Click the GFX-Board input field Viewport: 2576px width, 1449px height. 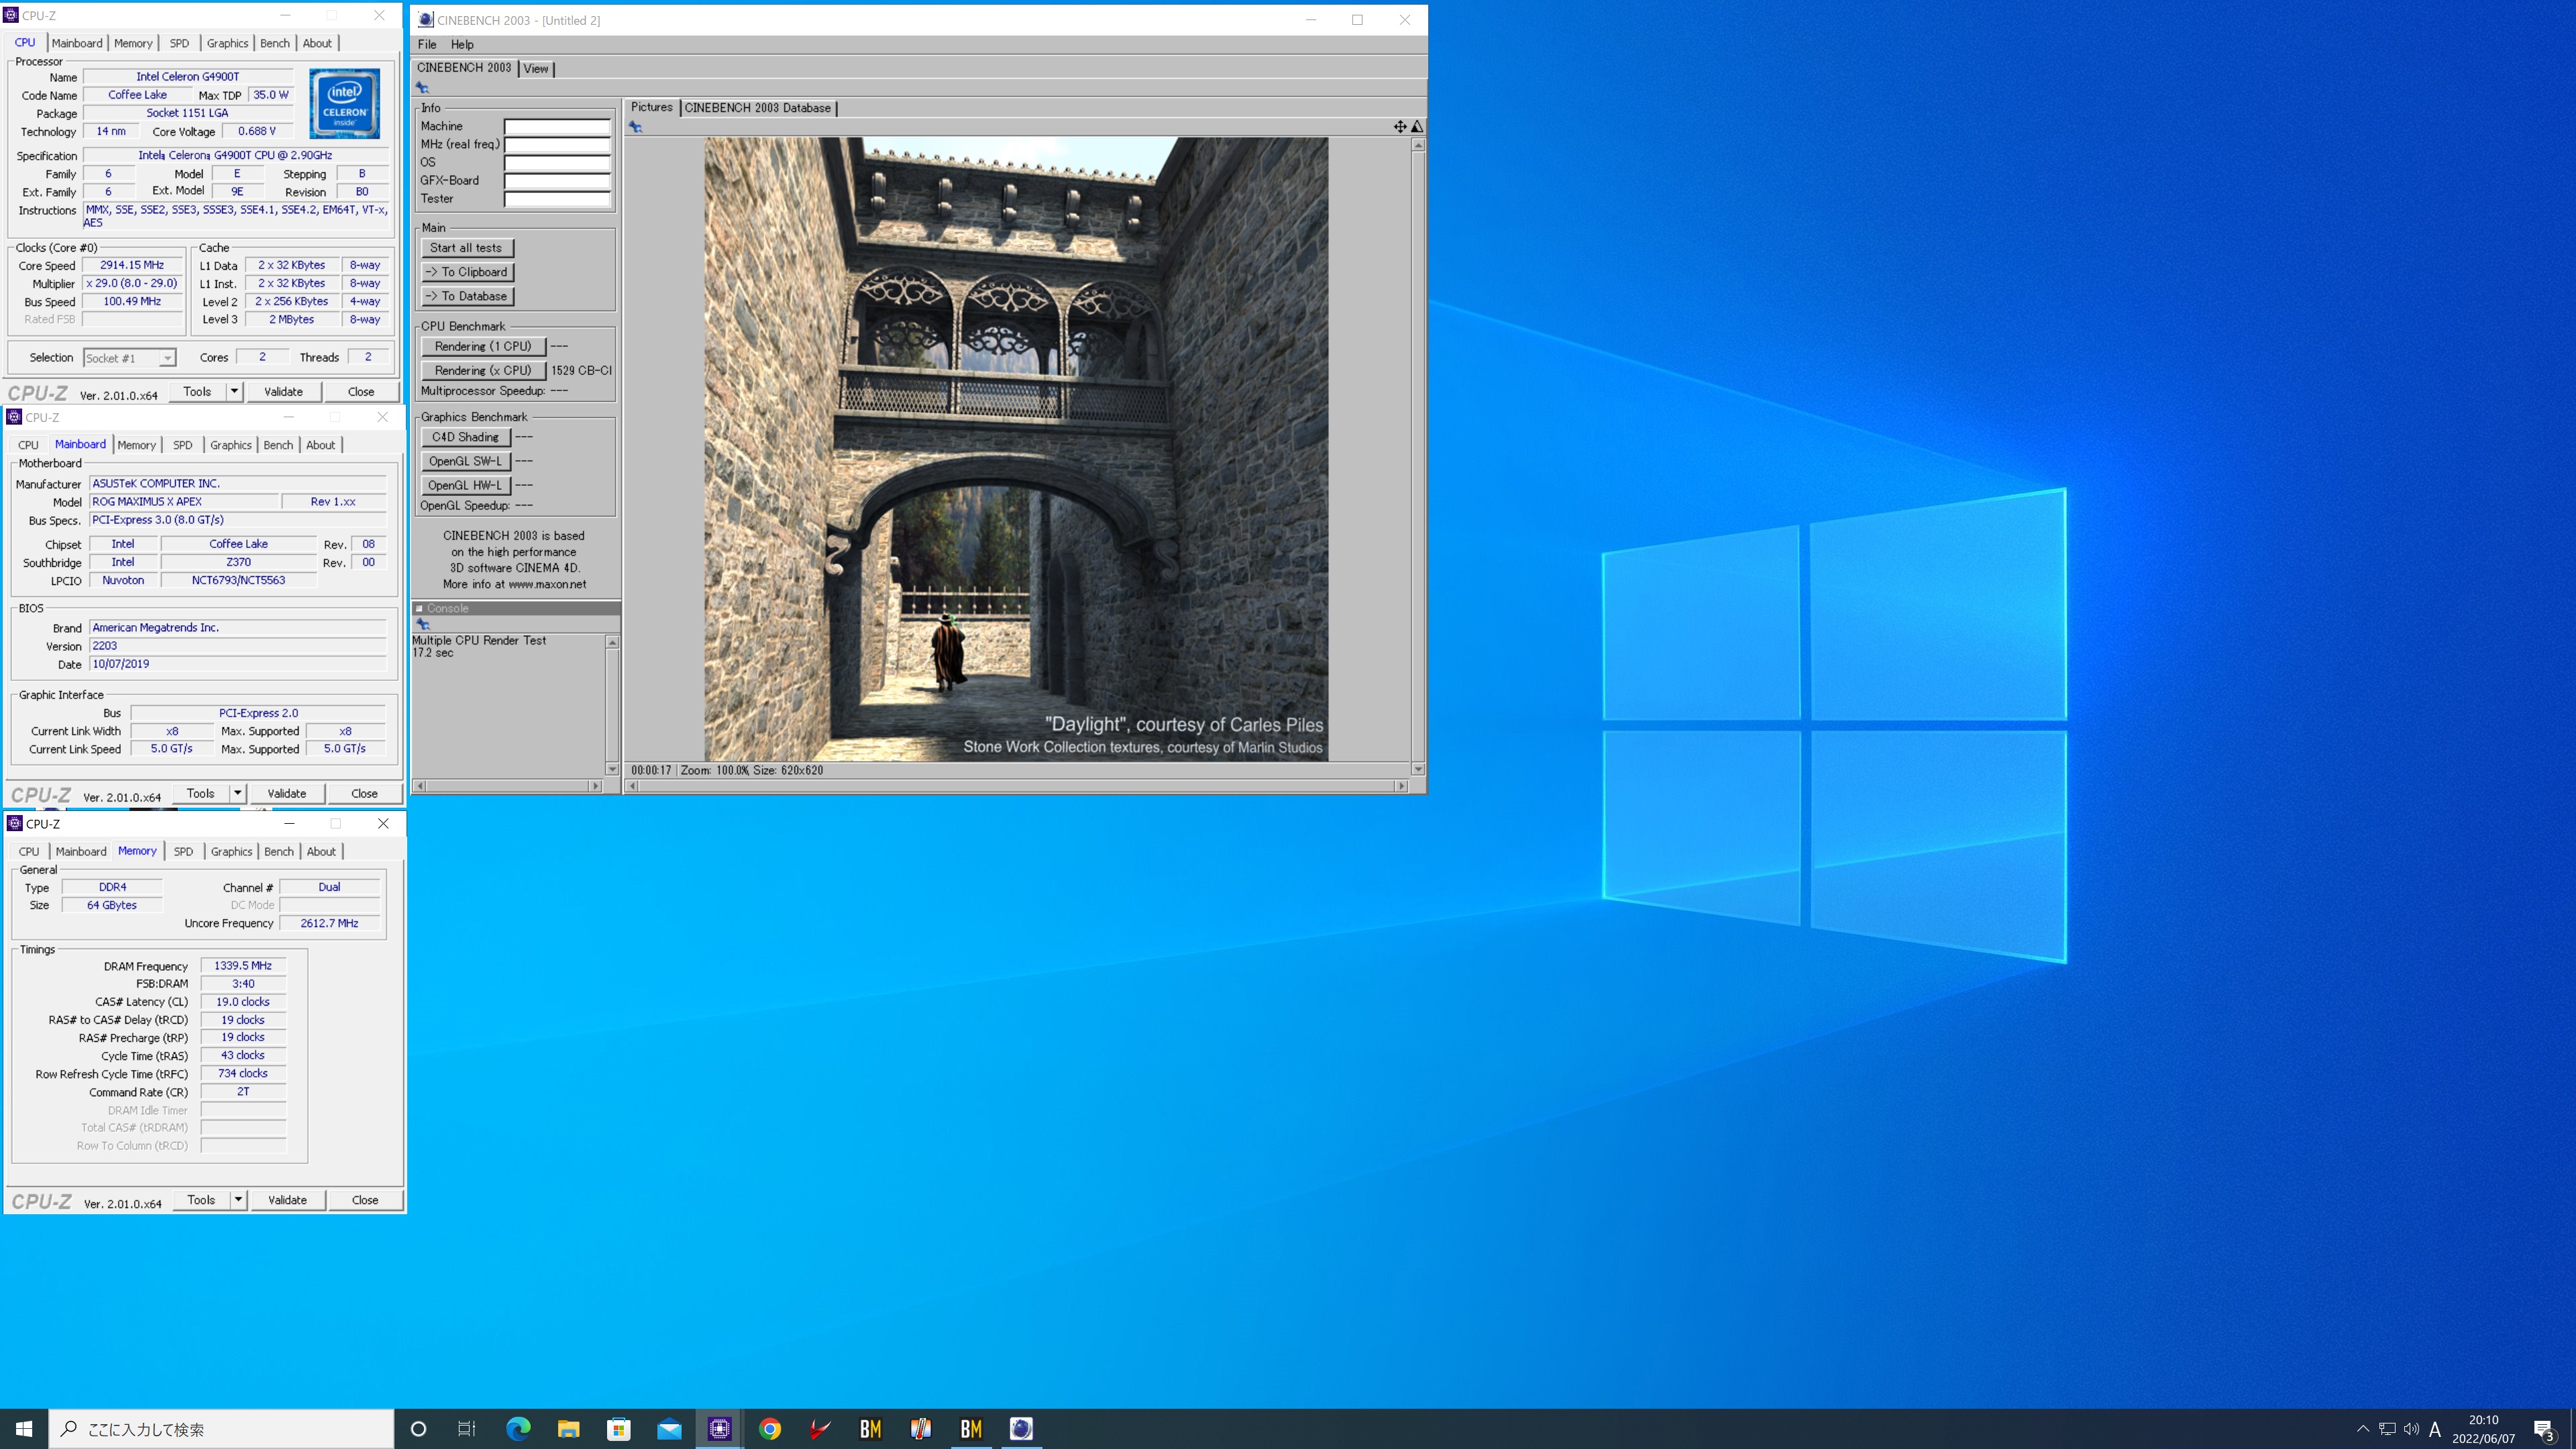[557, 181]
